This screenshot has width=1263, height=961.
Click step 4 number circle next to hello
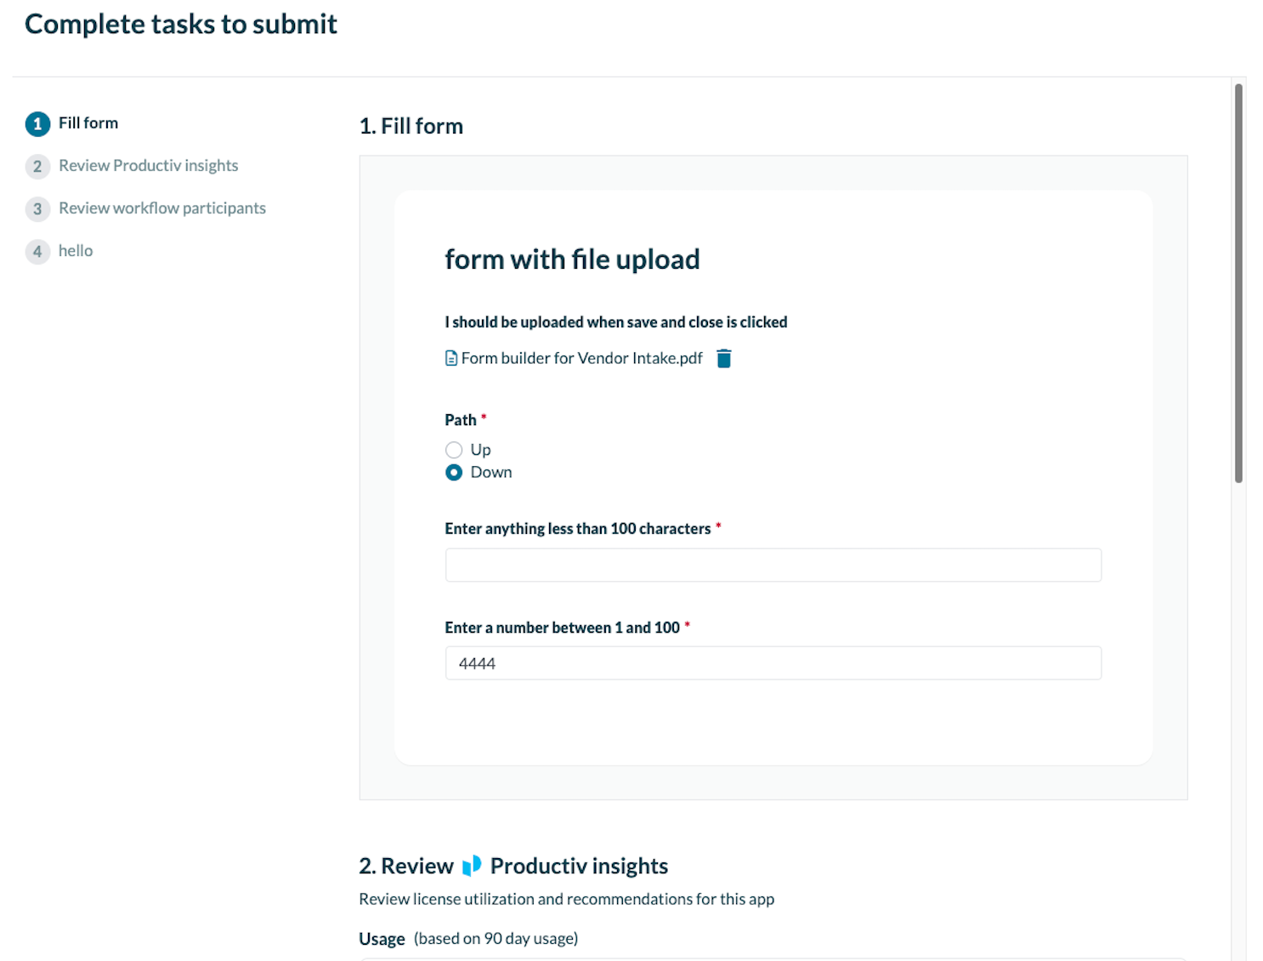[37, 252]
